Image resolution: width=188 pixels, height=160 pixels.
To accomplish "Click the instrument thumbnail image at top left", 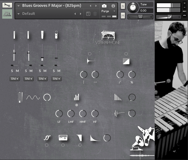I will (x=7, y=14).
